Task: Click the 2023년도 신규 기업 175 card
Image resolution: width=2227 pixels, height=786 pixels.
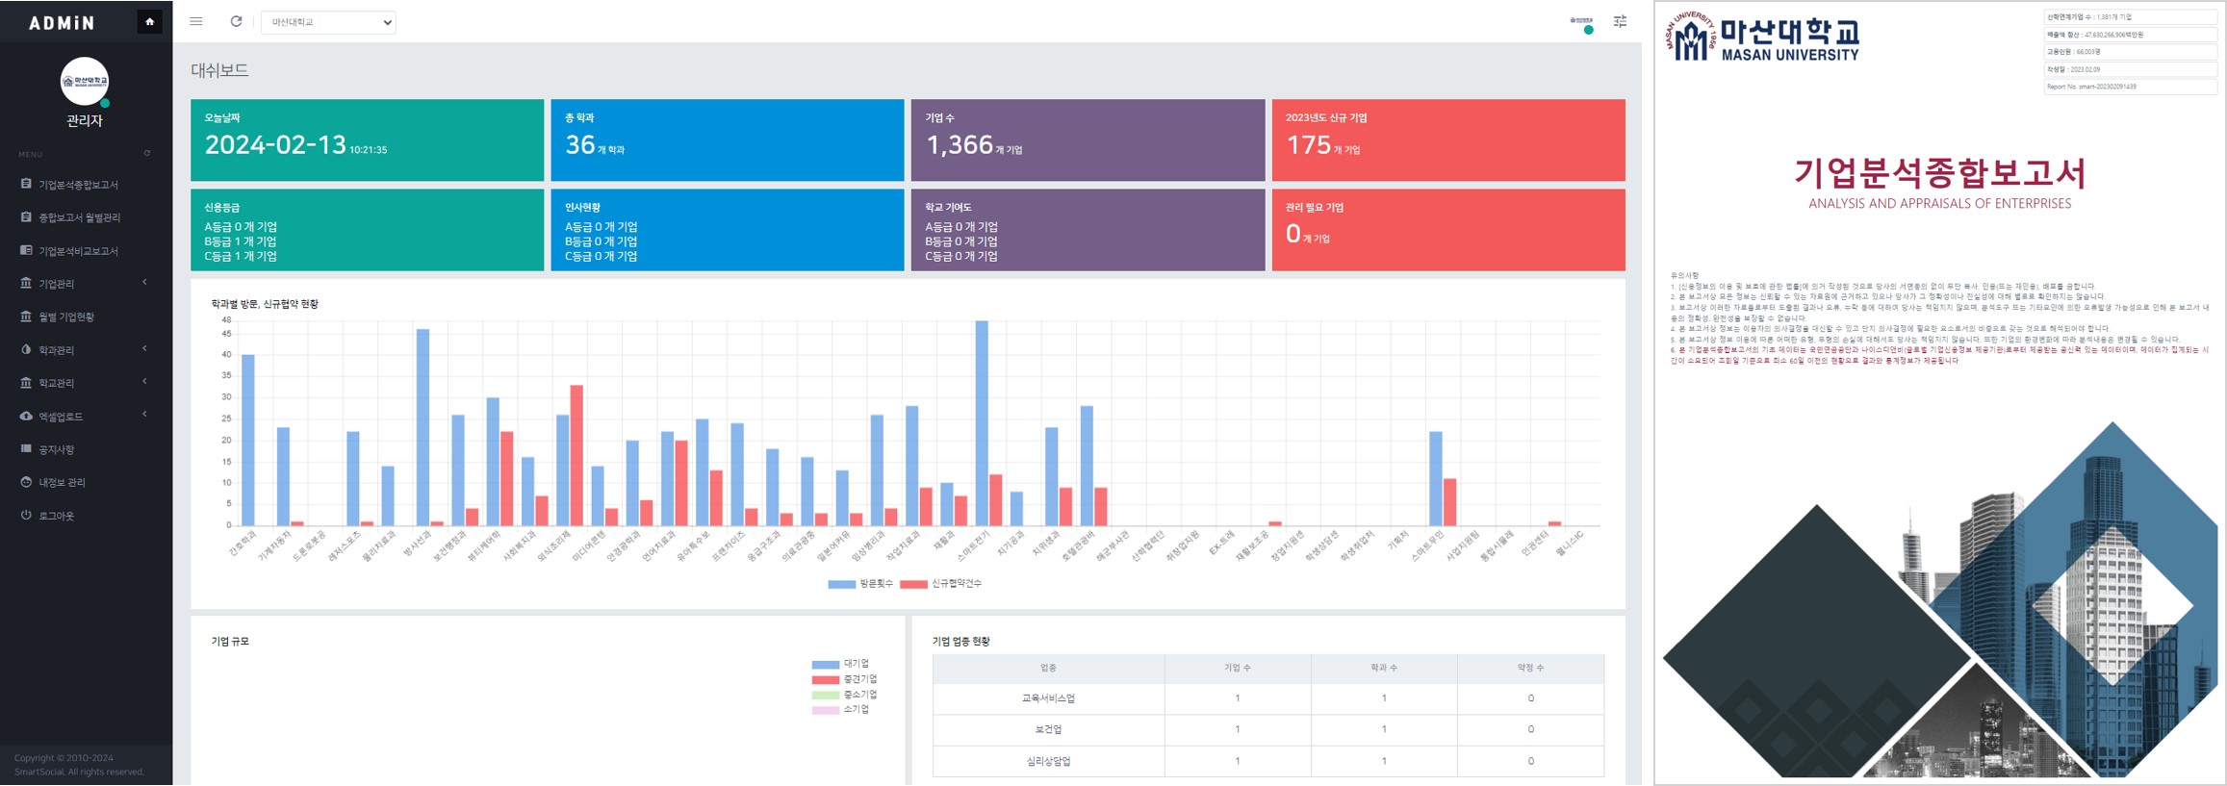Action: pos(1448,140)
